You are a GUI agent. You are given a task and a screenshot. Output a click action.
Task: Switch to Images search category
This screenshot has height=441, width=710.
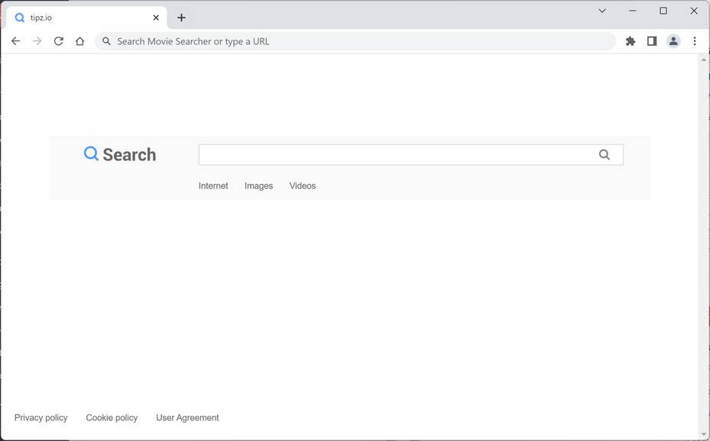(258, 186)
